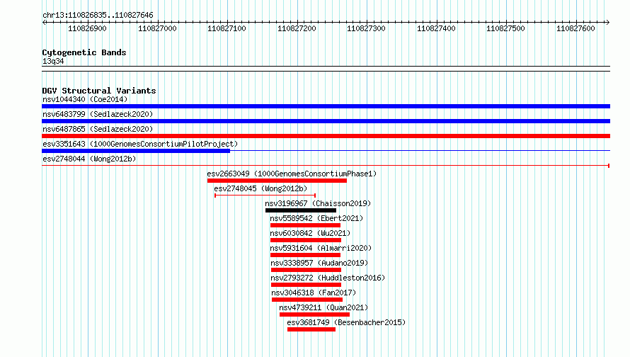The height and width of the screenshot is (357, 630).
Task: Click red bar under nsv3338957
Action: (306, 270)
